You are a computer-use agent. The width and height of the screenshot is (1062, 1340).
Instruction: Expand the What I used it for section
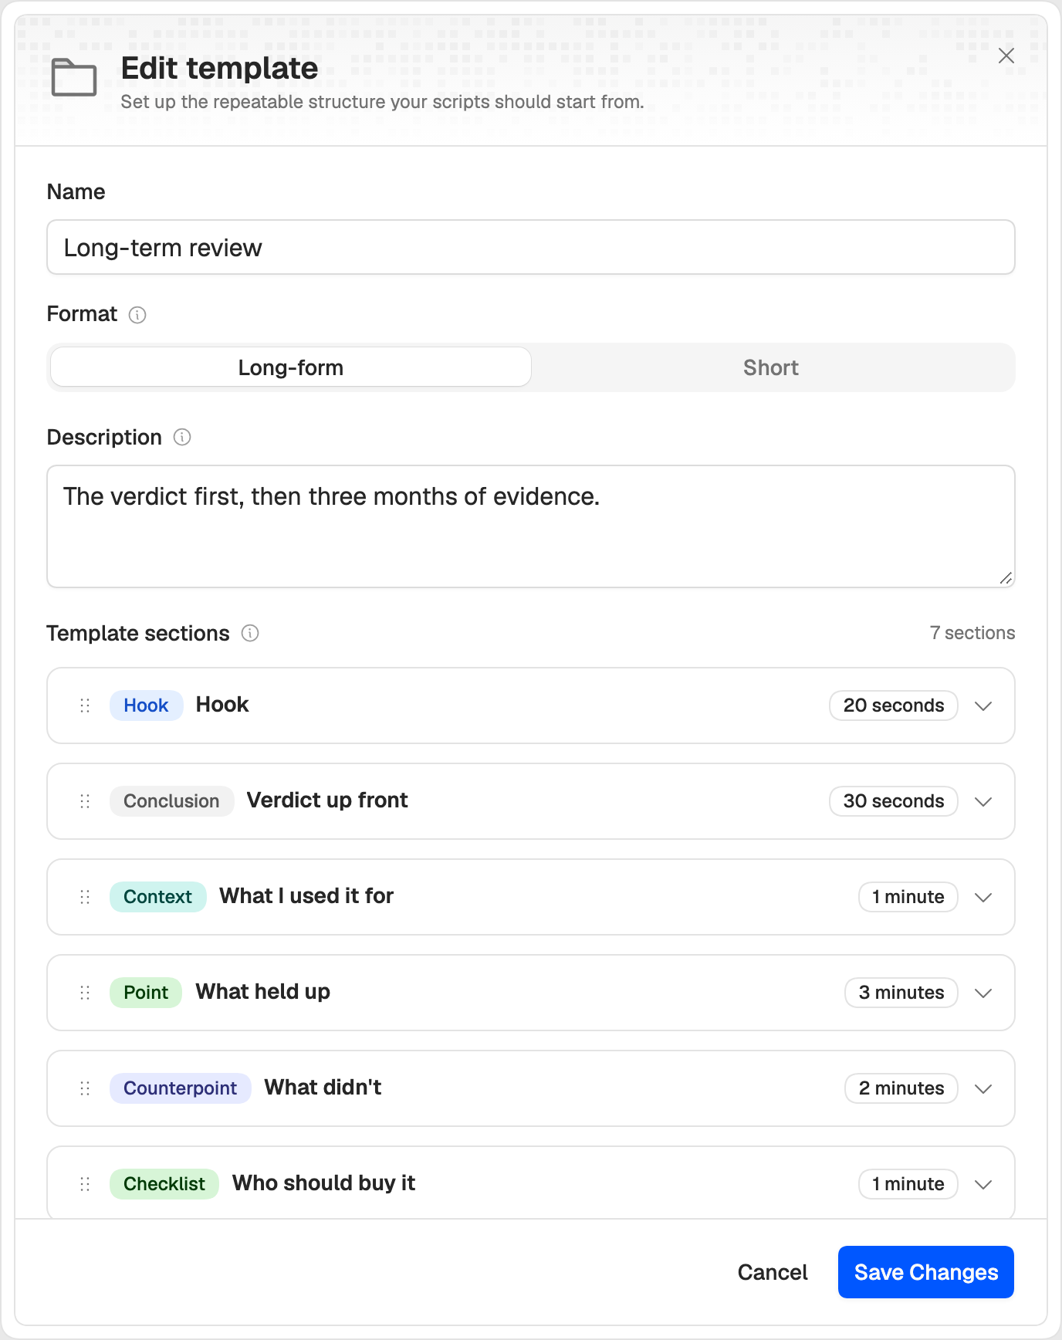983,897
